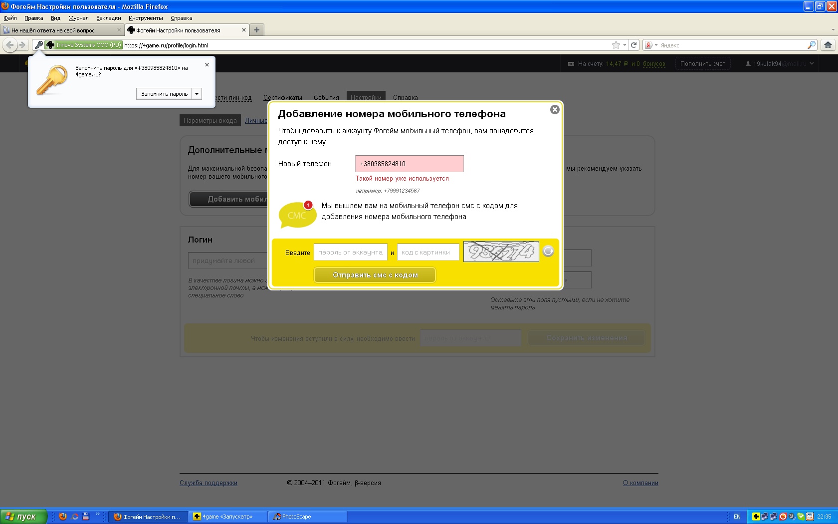838x524 pixels.
Task: Click the Yandex search magnifier icon
Action: pos(812,45)
